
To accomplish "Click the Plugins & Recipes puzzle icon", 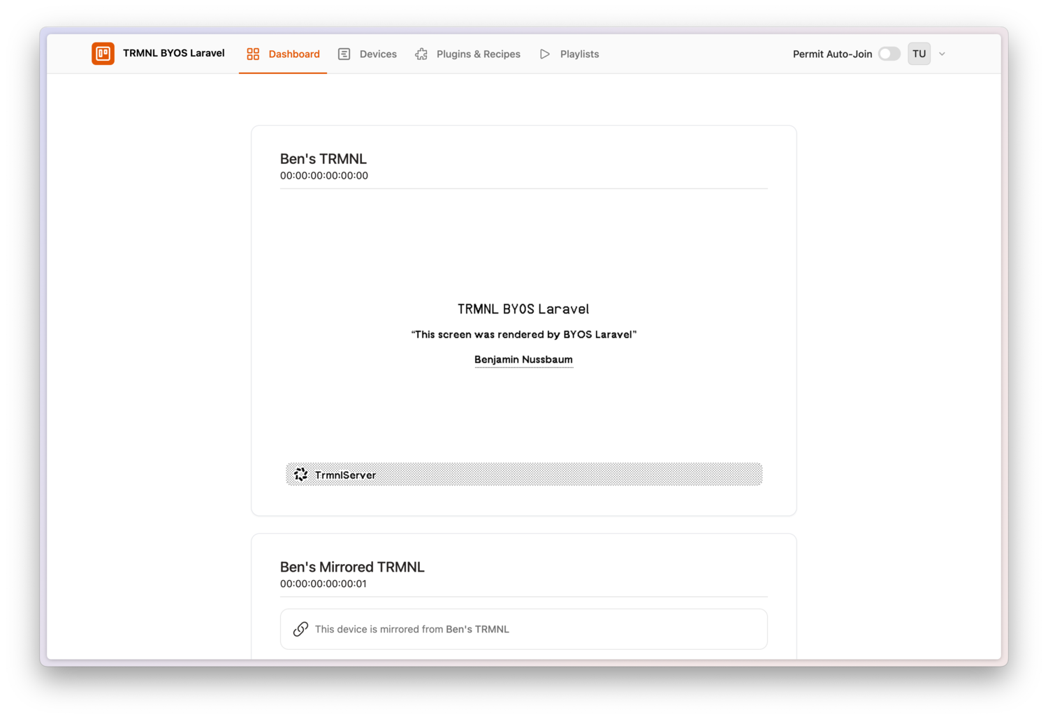I will [x=421, y=53].
